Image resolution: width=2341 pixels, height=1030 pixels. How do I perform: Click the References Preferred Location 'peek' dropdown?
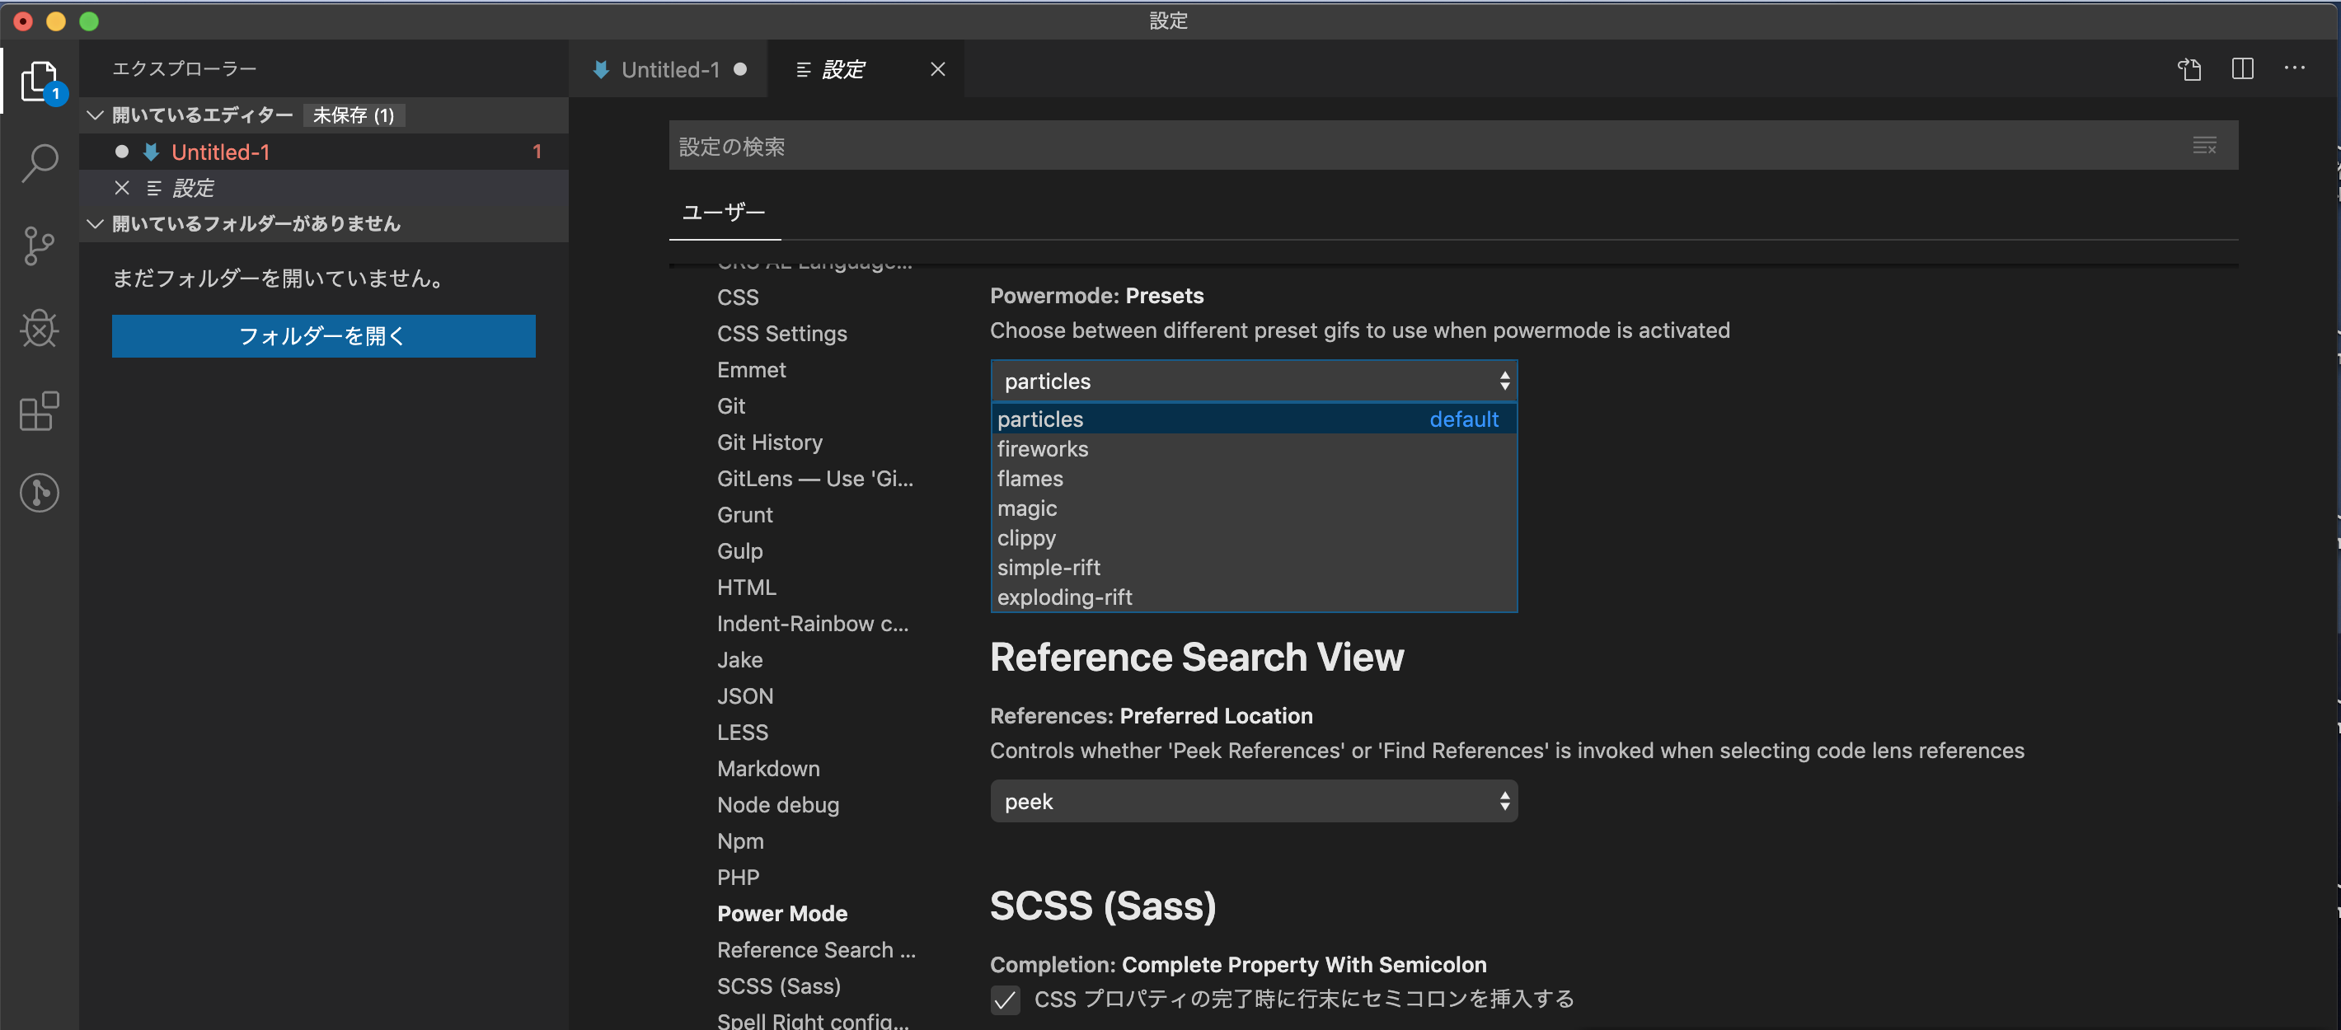tap(1253, 800)
